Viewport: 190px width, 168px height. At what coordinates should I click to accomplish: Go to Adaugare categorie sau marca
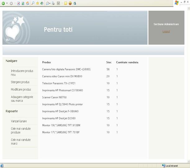pos(22,99)
